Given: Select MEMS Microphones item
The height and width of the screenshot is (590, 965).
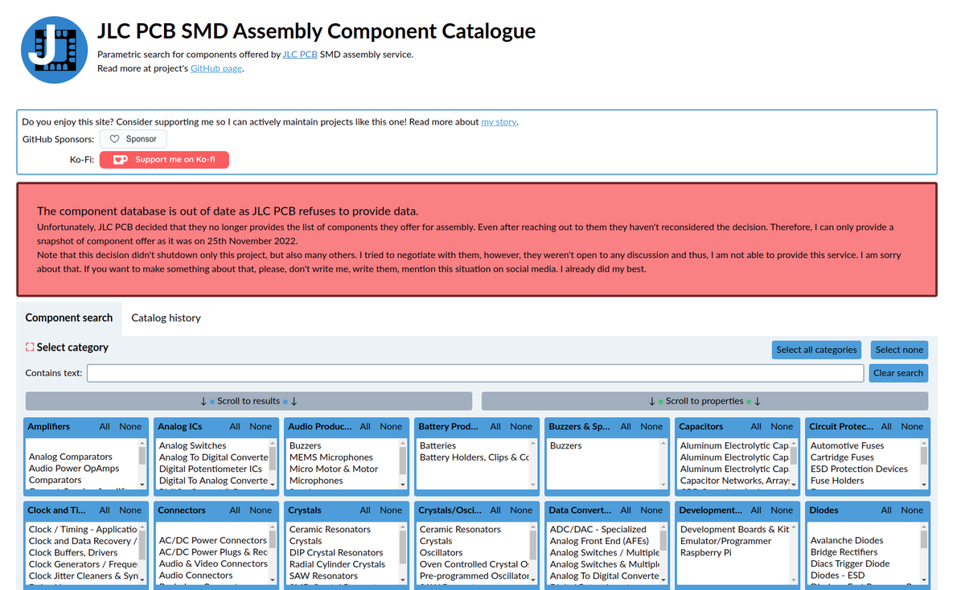Looking at the screenshot, I should click(x=331, y=457).
